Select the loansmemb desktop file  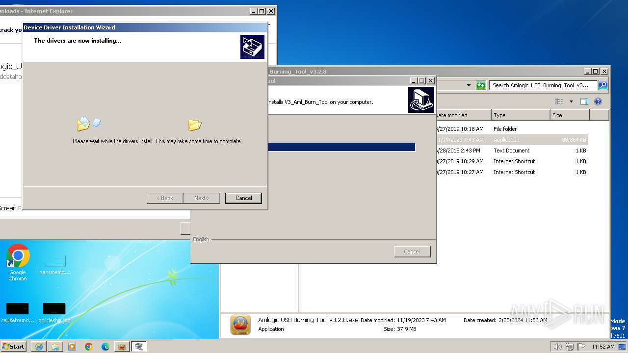point(54,265)
